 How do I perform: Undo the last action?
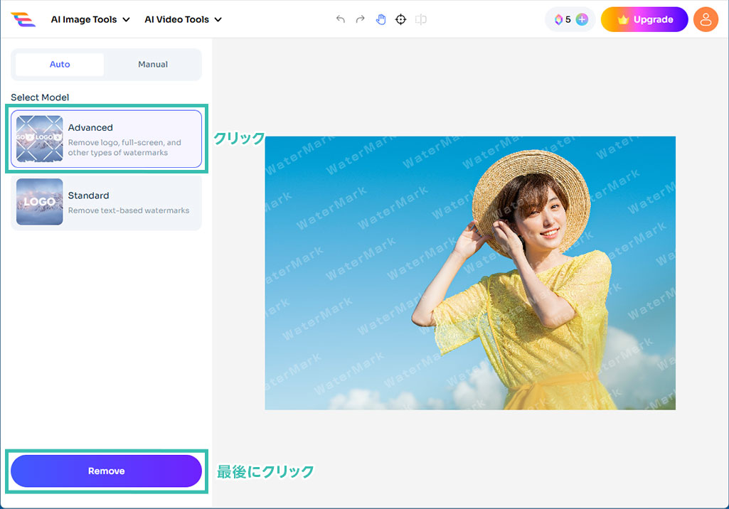341,19
